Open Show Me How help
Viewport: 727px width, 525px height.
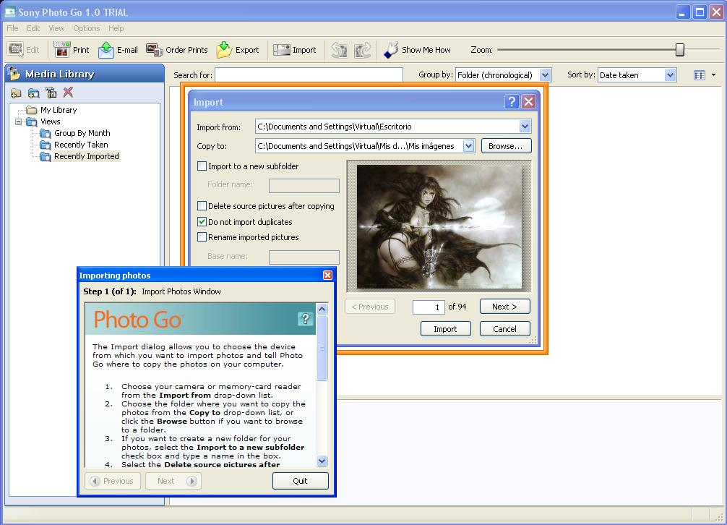click(417, 50)
